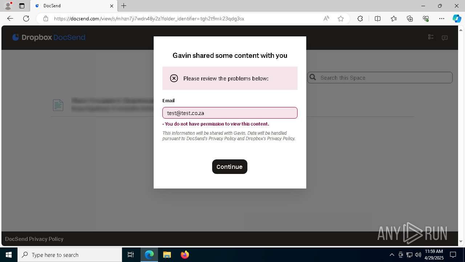
Task: Click the Email input field
Action: (230, 113)
